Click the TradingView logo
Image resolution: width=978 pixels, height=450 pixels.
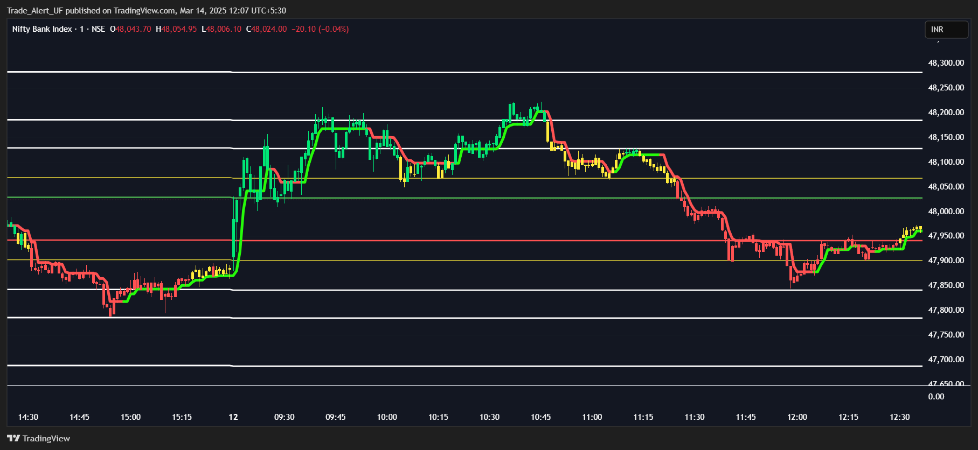tap(38, 438)
